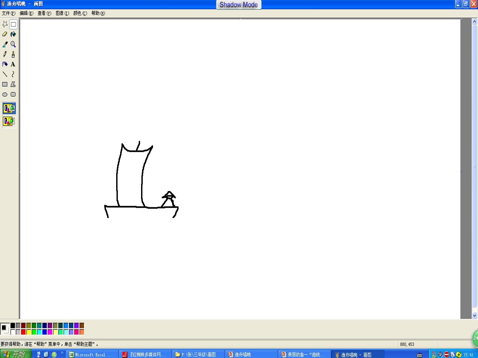Expand the 颜色 menu
The height and width of the screenshot is (358, 478).
pos(80,13)
